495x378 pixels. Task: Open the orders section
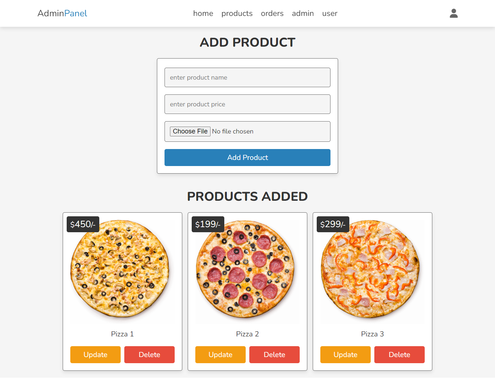272,13
